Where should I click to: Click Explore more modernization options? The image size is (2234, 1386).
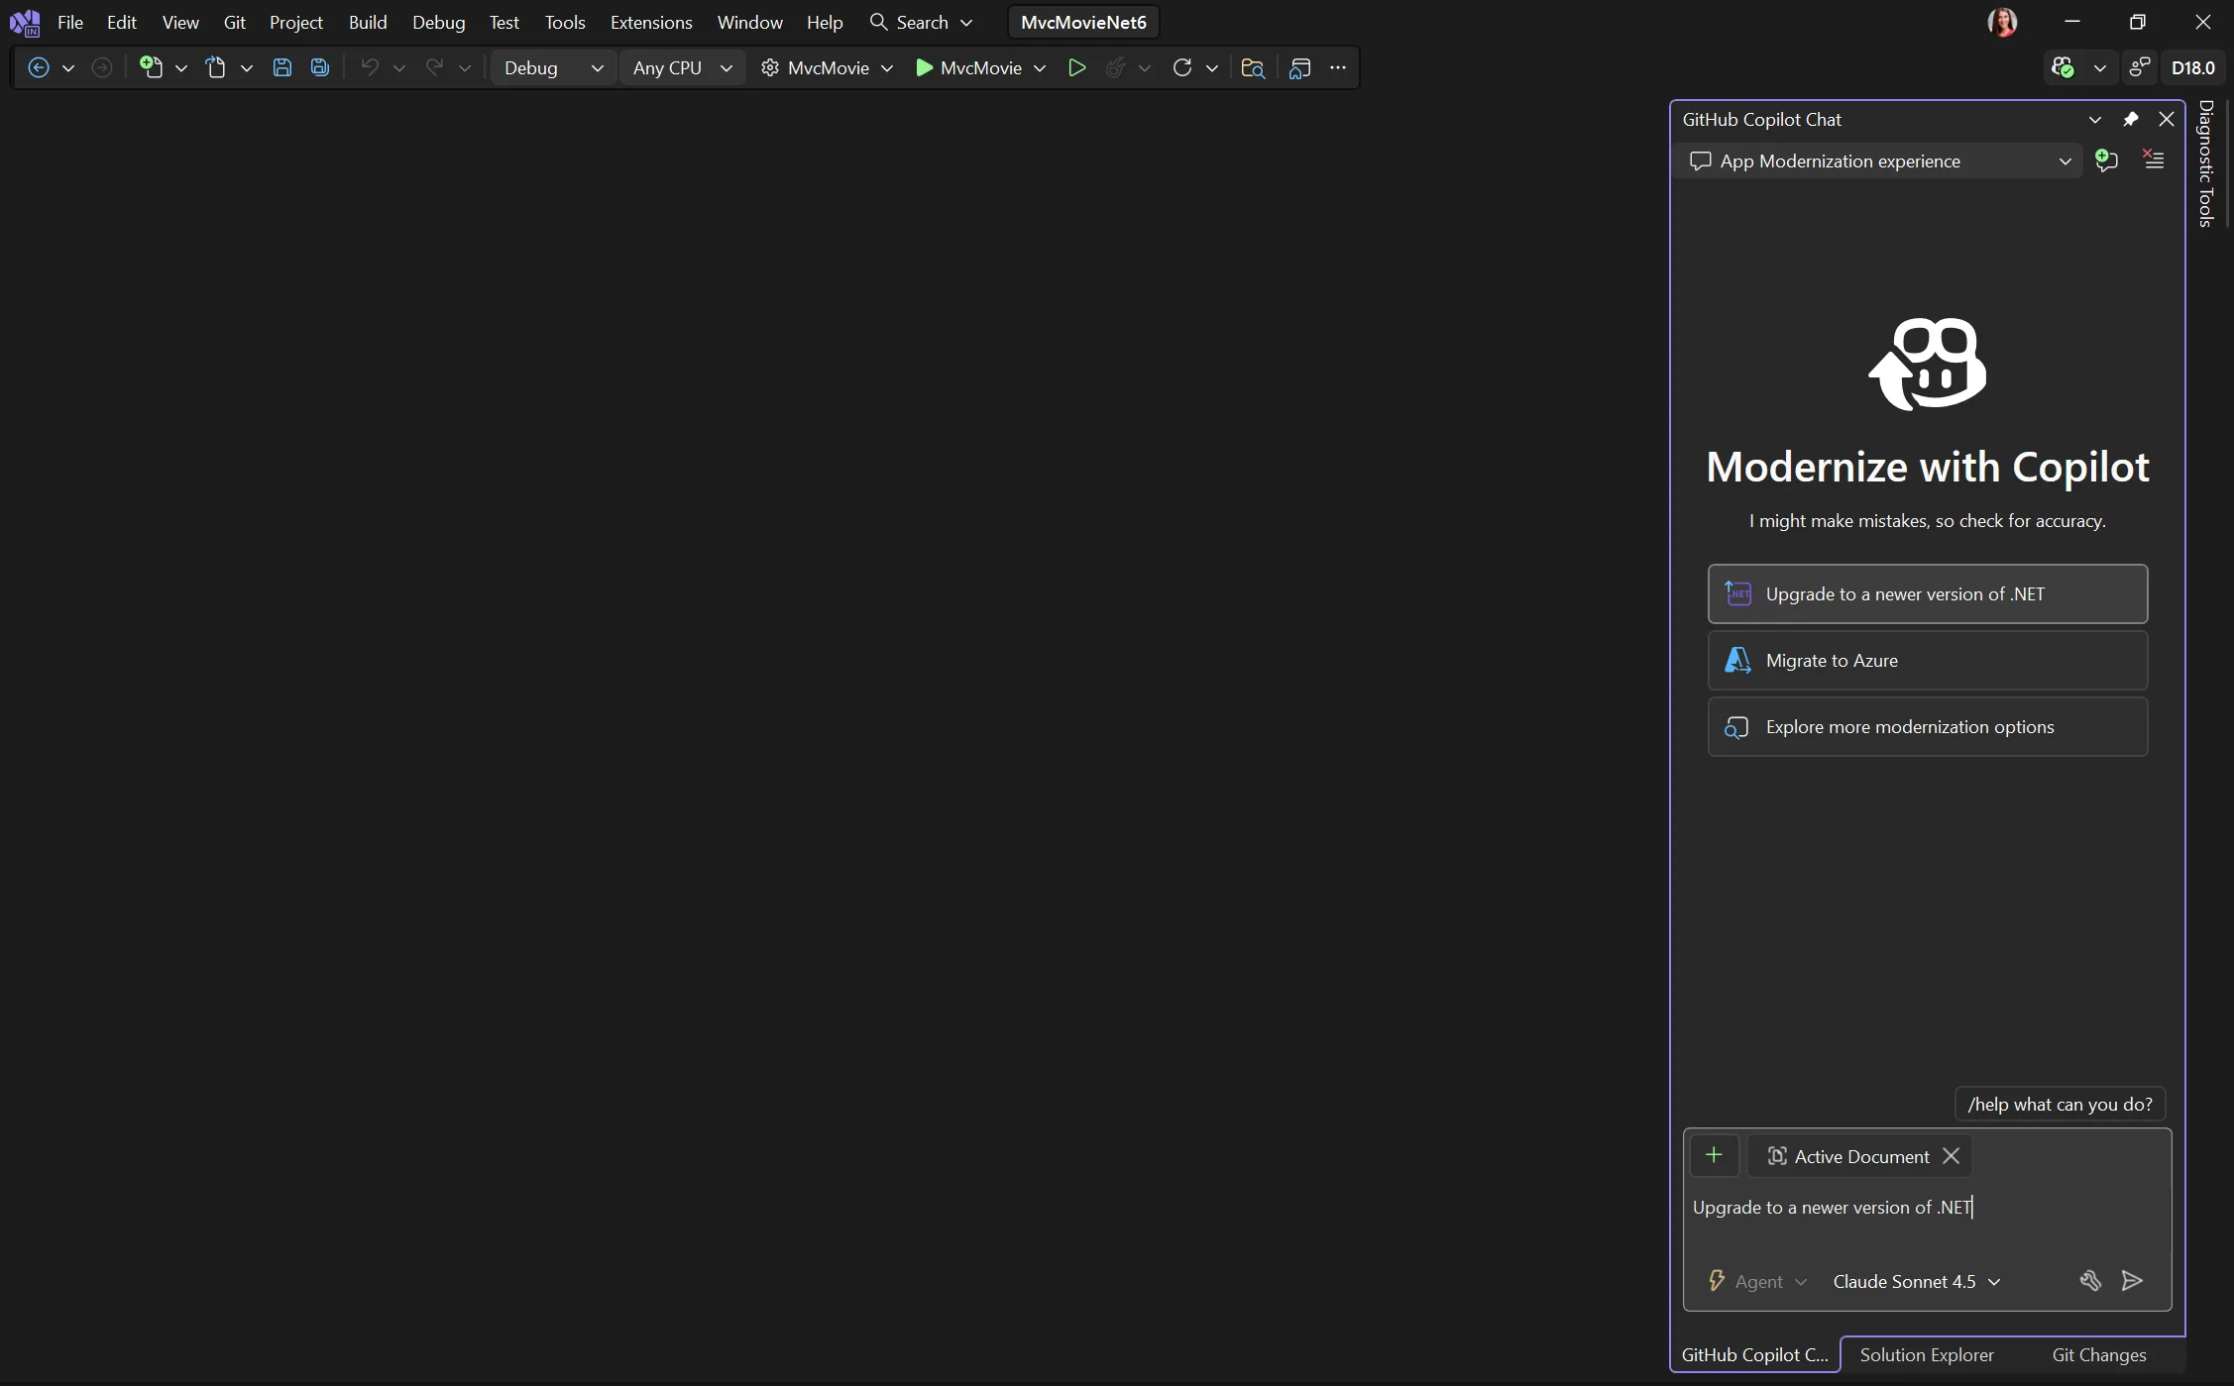click(x=1927, y=726)
